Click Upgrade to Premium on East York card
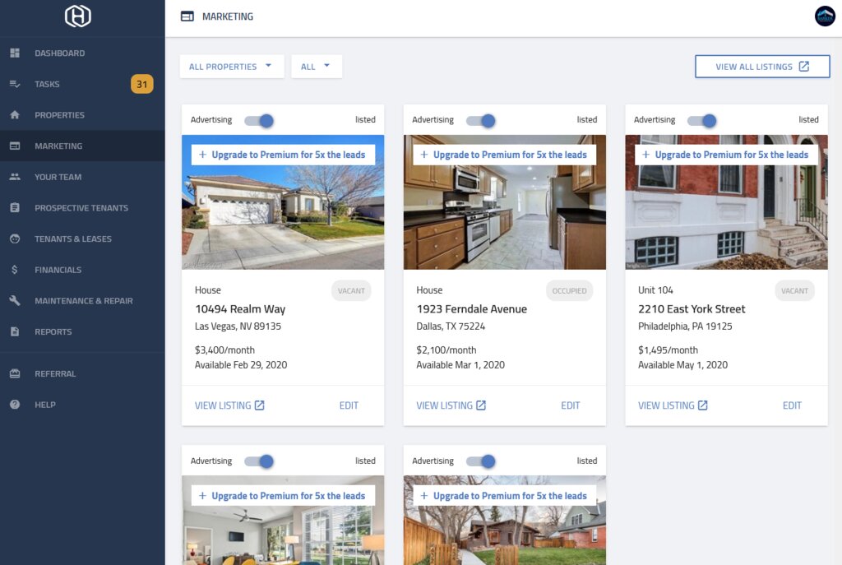 (726, 155)
